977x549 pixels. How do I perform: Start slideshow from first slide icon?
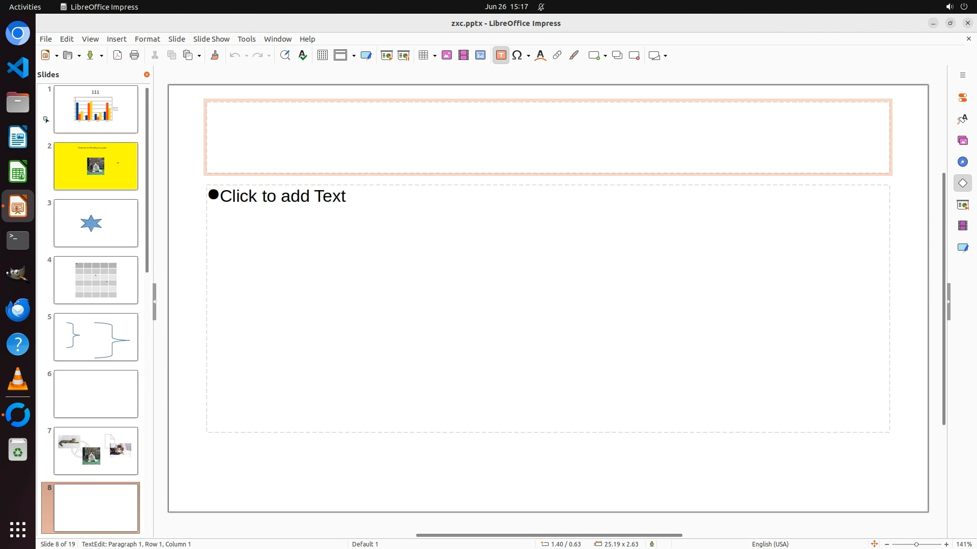click(x=387, y=55)
